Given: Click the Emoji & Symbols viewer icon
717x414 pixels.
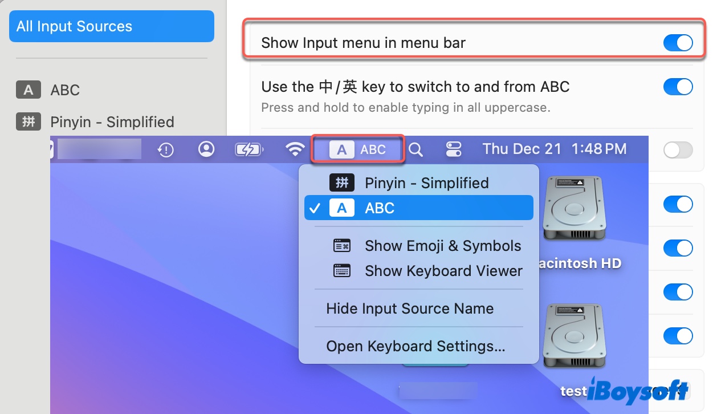Looking at the screenshot, I should 342,246.
